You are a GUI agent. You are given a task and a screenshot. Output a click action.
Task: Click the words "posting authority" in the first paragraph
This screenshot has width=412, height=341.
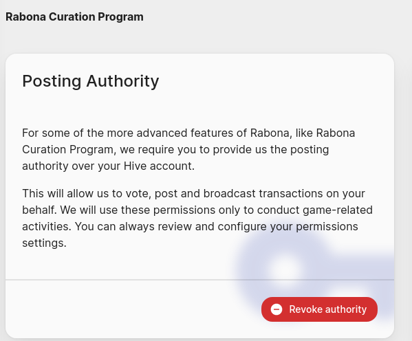(x=175, y=157)
